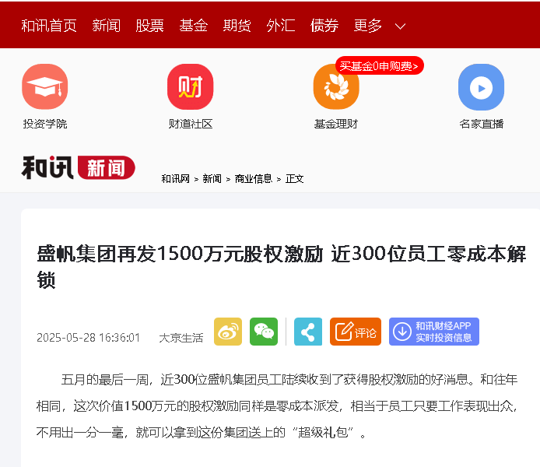
Task: Follow the 商业信息 breadcrumb link
Action: [x=254, y=179]
